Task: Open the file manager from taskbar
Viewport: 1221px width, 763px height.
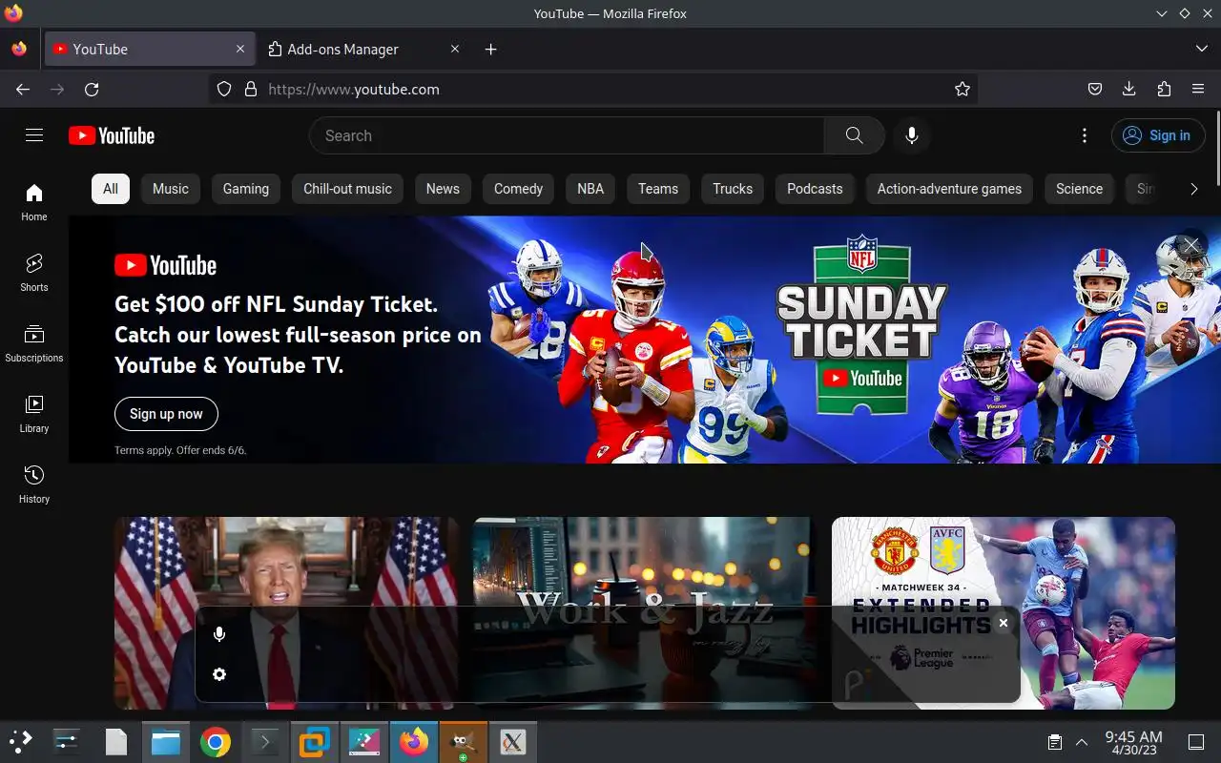Action: tap(166, 742)
